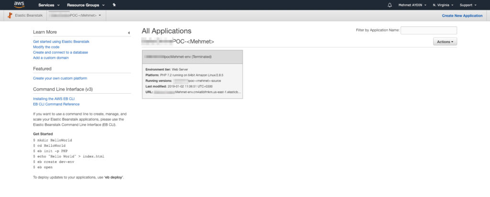Go to Elastic Beanstalk home breadcrumb
Screen dimensions: 490x197
29,15
